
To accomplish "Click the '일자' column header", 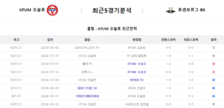I will point(50,40).
